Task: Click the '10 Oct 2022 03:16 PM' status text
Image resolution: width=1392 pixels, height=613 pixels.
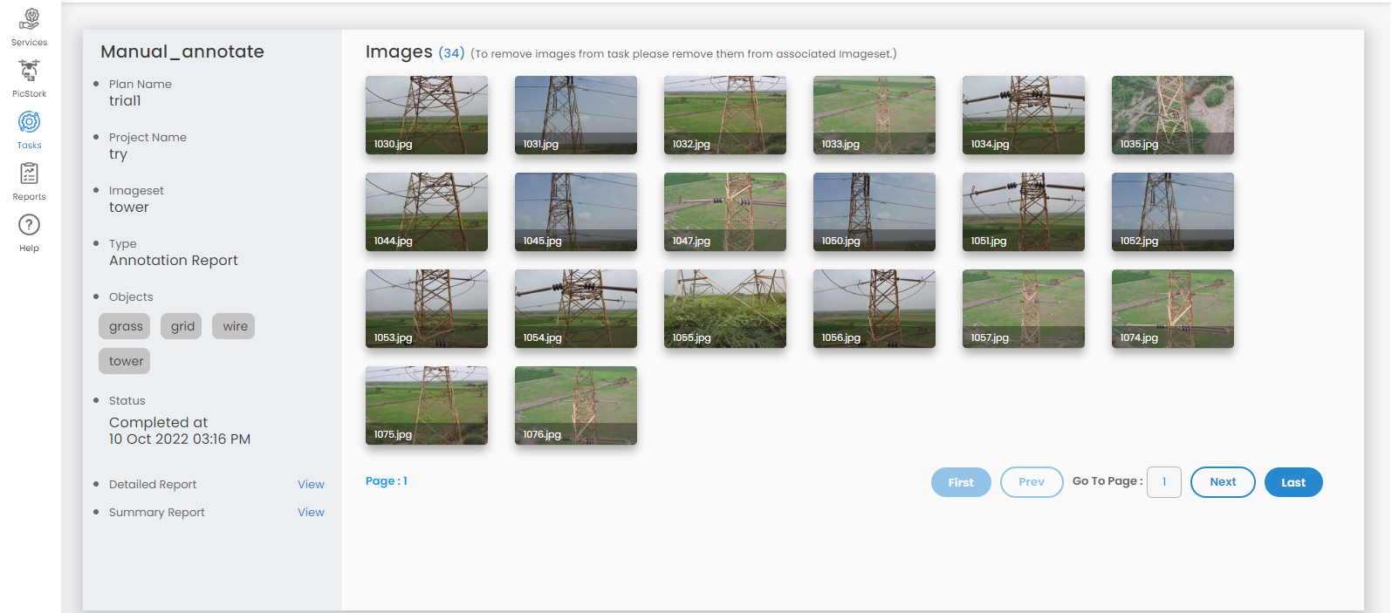Action: coord(180,439)
